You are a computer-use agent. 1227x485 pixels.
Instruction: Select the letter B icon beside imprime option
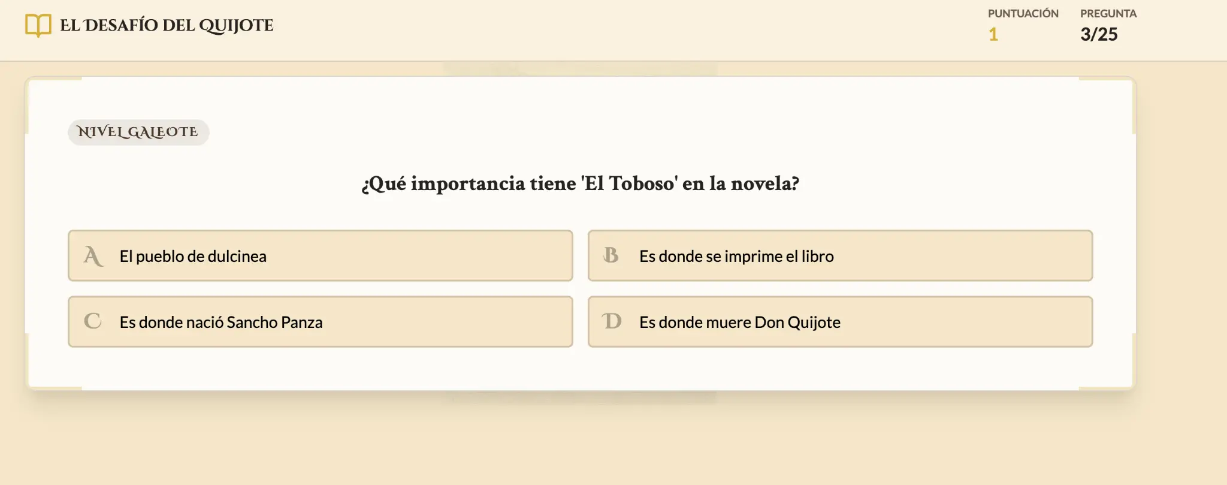pyautogui.click(x=612, y=255)
